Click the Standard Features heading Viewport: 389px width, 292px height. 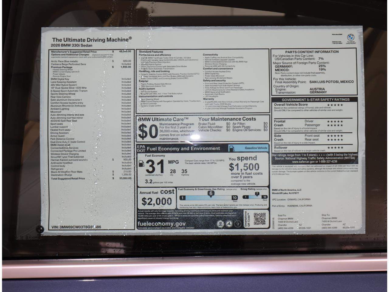pos(151,52)
